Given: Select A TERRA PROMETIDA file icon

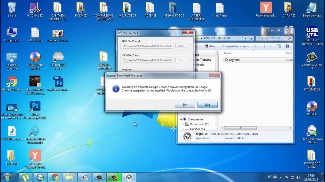Looking at the screenshot, I should click(x=197, y=11).
